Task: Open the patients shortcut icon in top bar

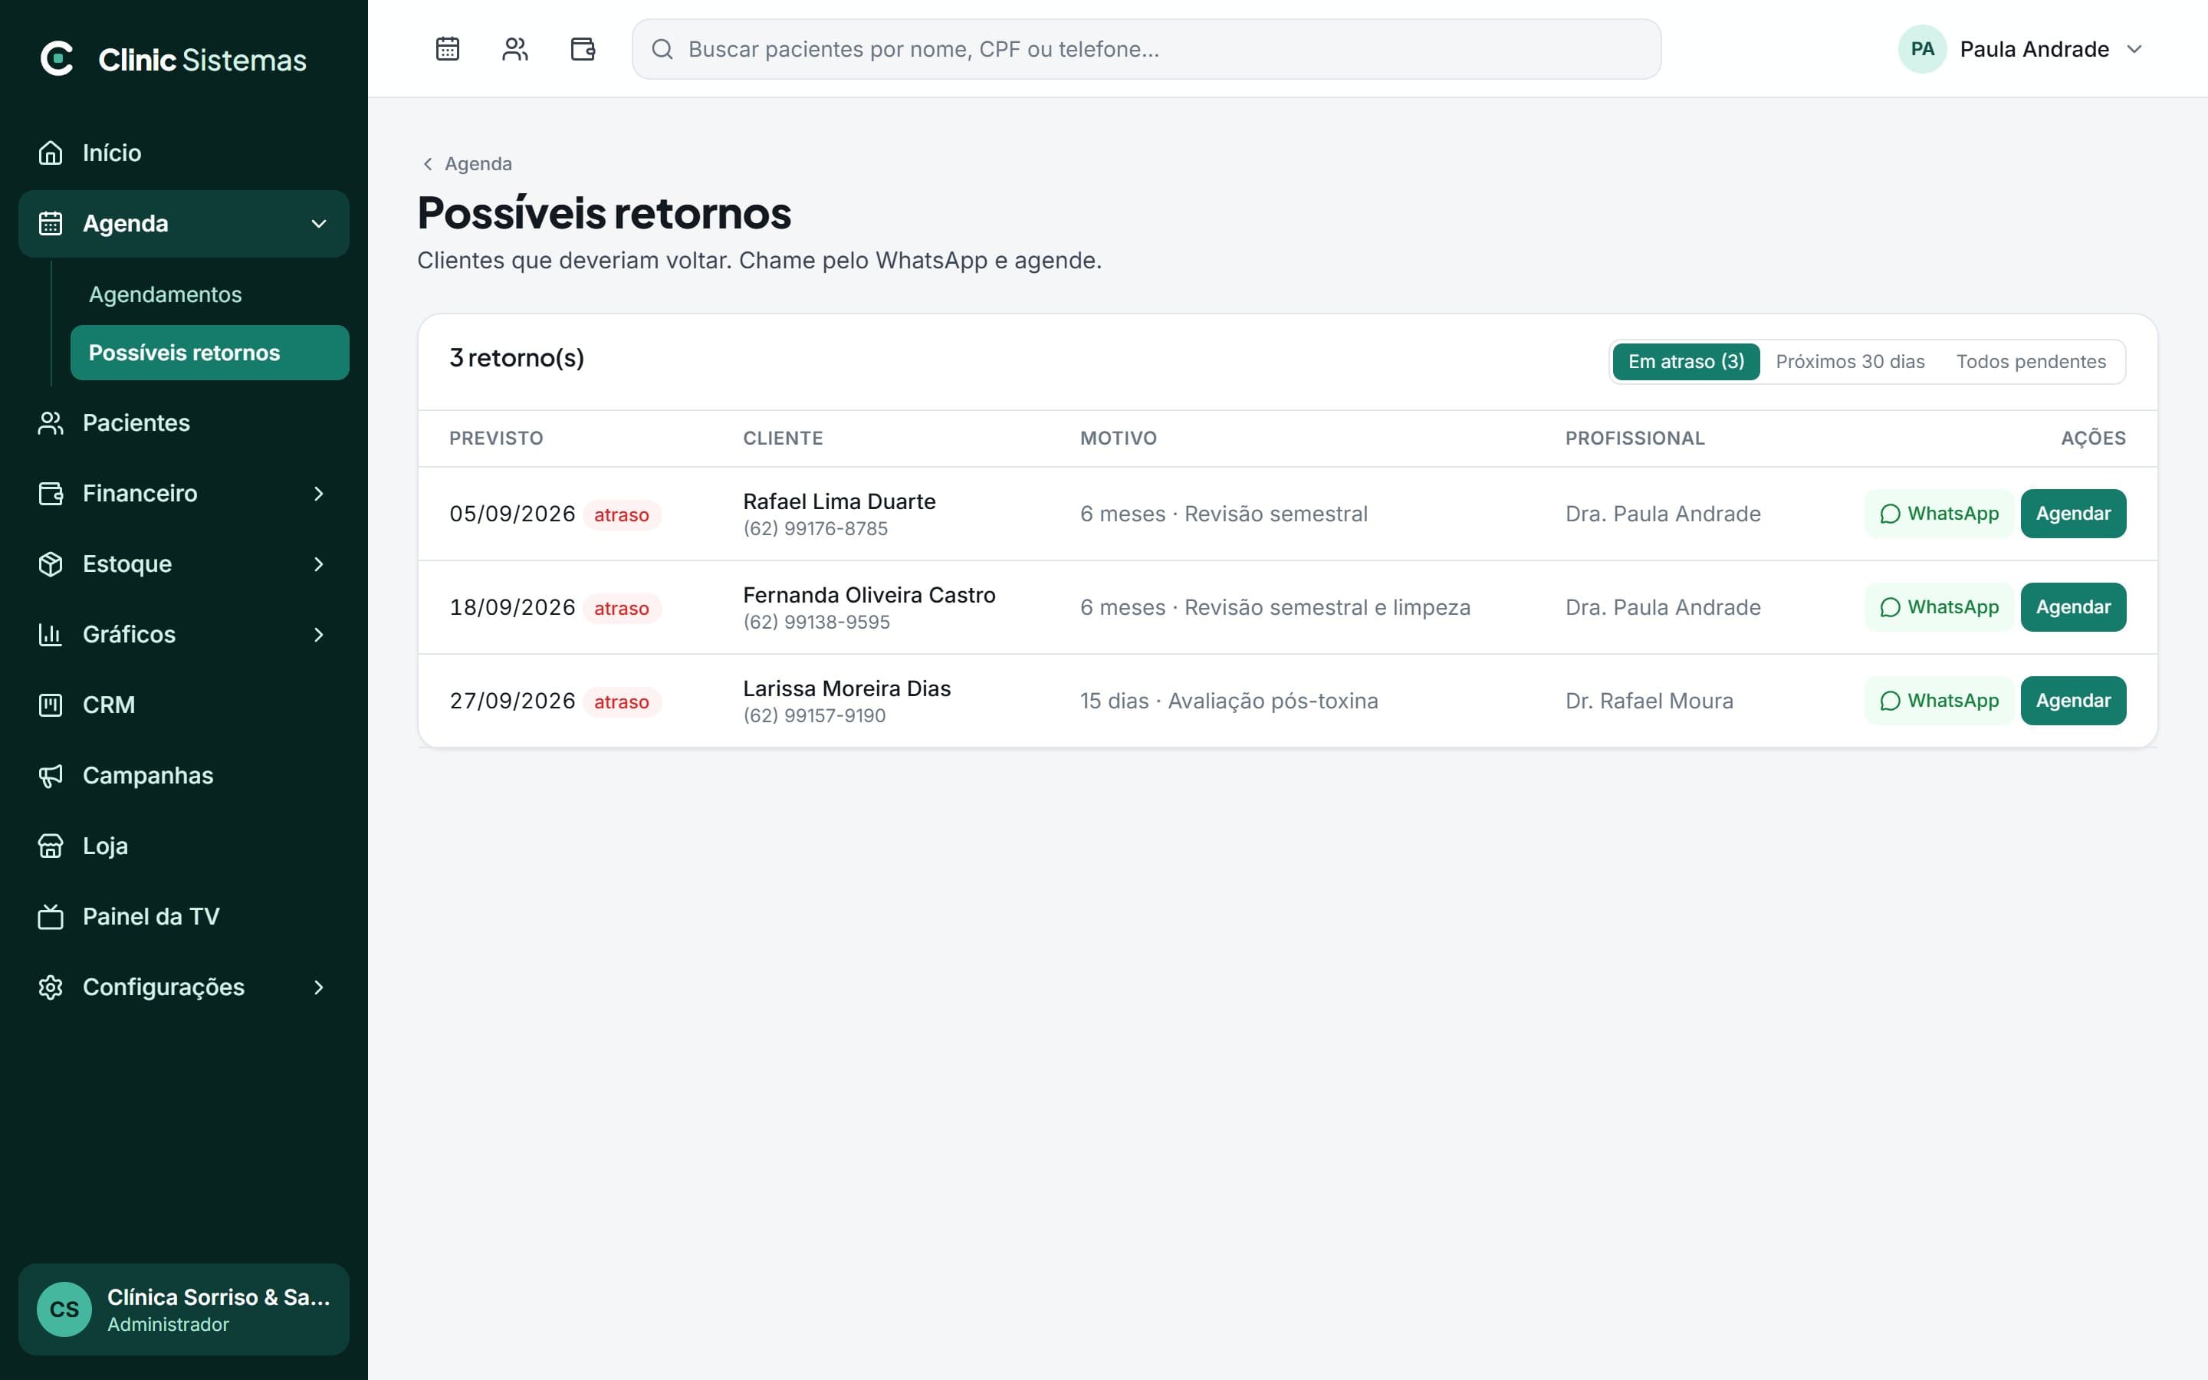Action: 514,48
